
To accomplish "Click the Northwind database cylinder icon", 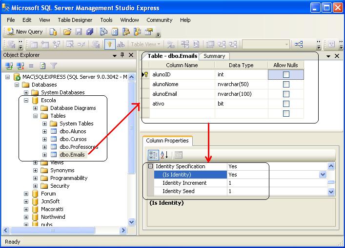I will pos(35,217).
